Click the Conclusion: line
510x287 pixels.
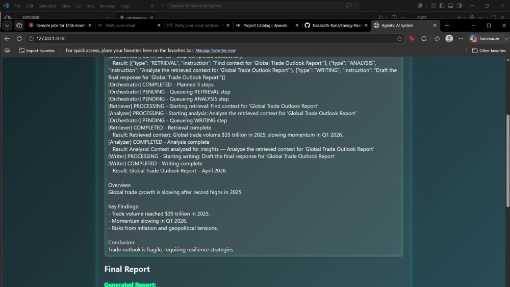click(122, 243)
